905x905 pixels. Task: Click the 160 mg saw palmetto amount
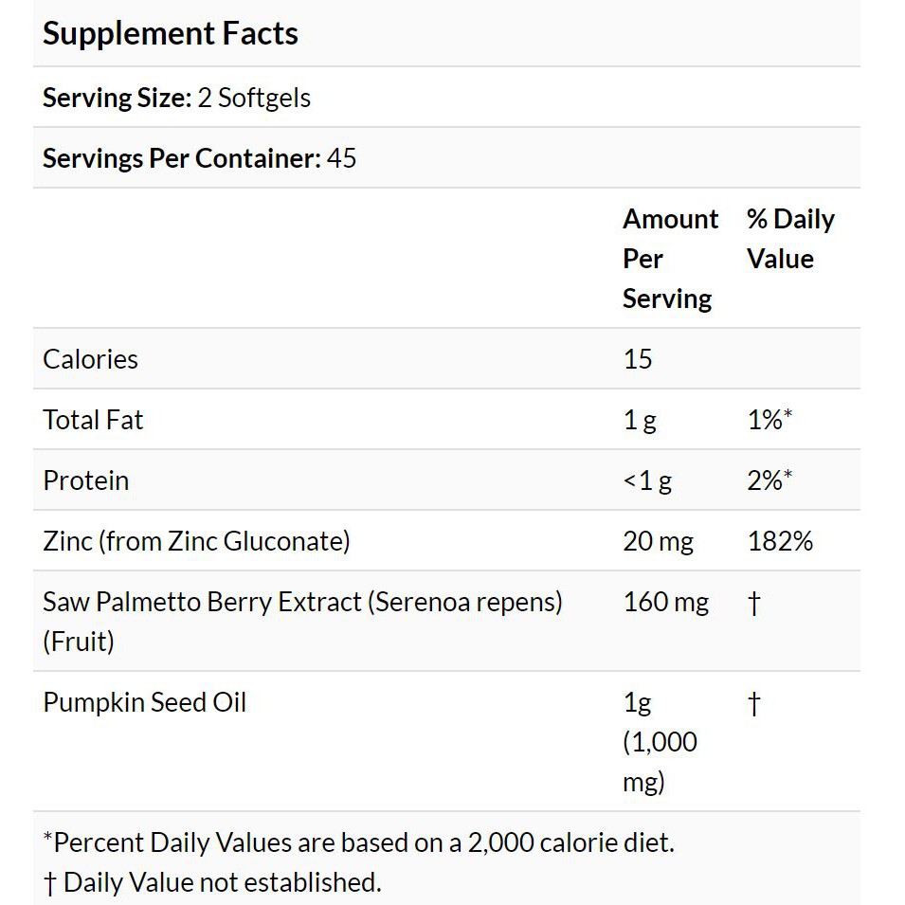pos(666,603)
